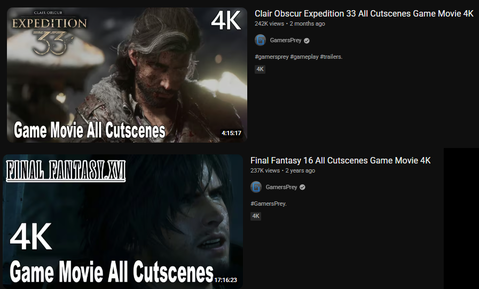Open the Clair Obscur Expedition 33 video thumbnail
Viewport: 479px width, 289px height.
pyautogui.click(x=127, y=75)
